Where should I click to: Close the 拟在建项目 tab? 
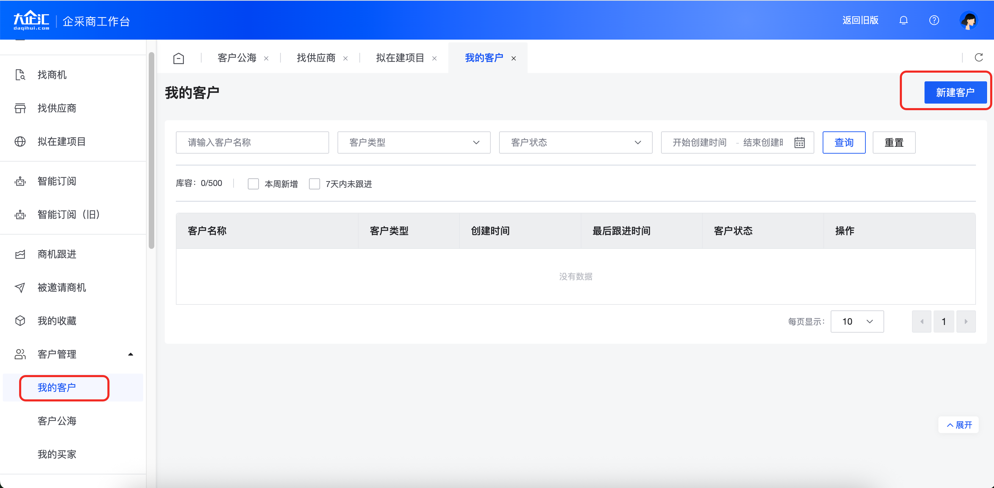pos(434,59)
